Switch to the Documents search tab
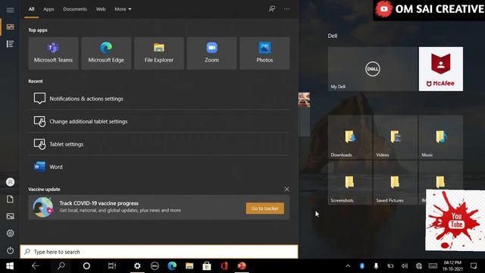The image size is (485, 273). [x=75, y=9]
